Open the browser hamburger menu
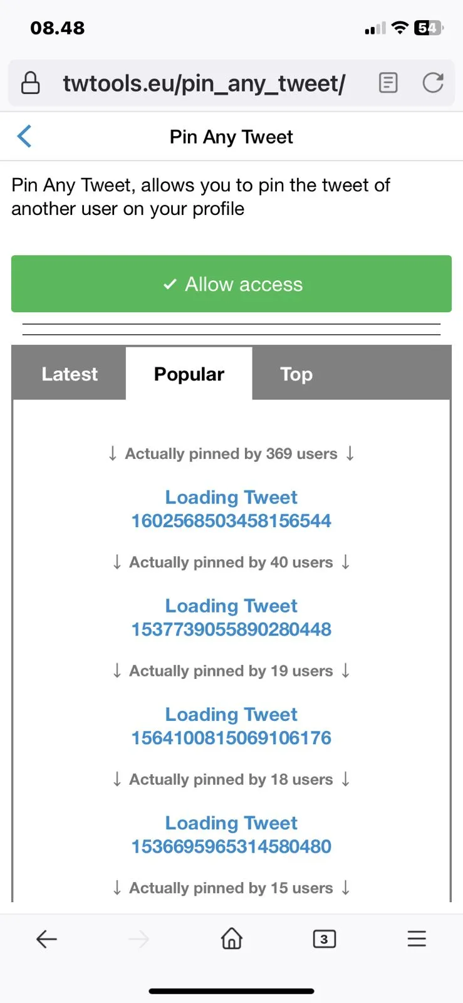This screenshot has width=463, height=1003. click(417, 938)
